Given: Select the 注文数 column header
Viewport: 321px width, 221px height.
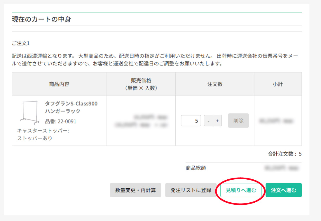Looking at the screenshot, I should pyautogui.click(x=215, y=84).
